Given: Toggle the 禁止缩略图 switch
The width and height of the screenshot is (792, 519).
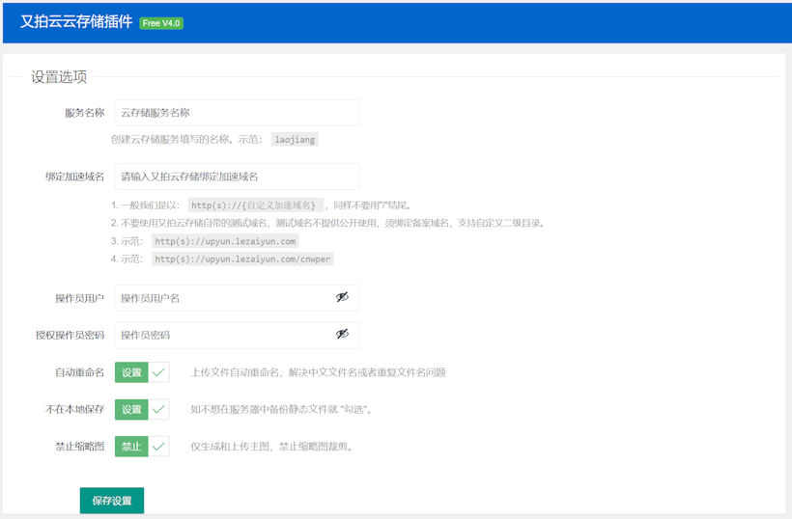Looking at the screenshot, I should 142,447.
